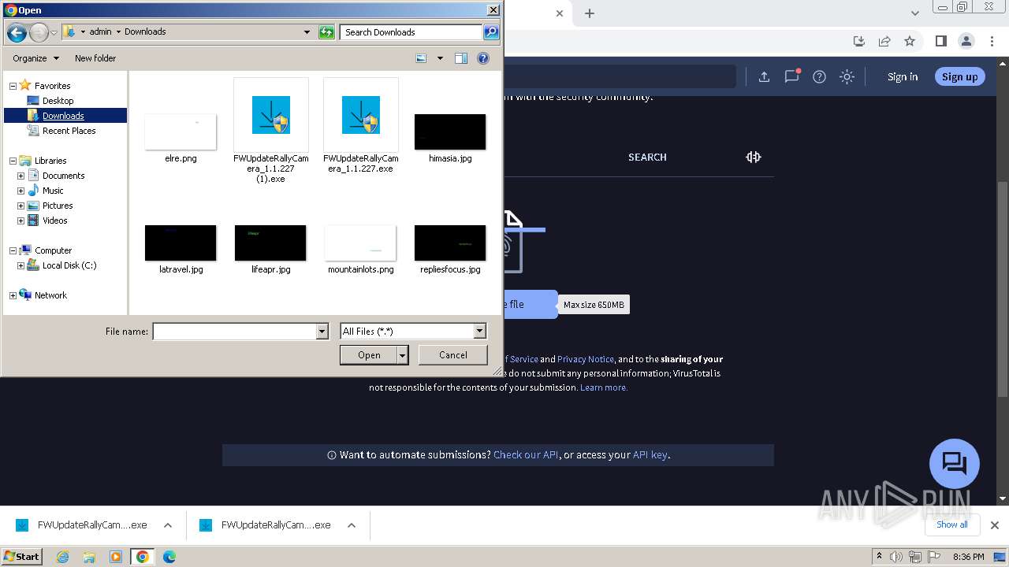Open the Privacy Notice link
1009x567 pixels.
(586, 359)
